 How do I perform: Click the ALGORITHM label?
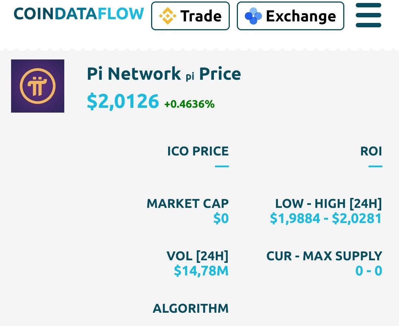coord(191,308)
